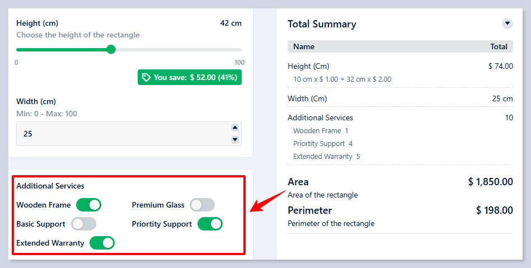531x268 pixels.
Task: Decrease Width with the down arrow
Action: [x=235, y=139]
